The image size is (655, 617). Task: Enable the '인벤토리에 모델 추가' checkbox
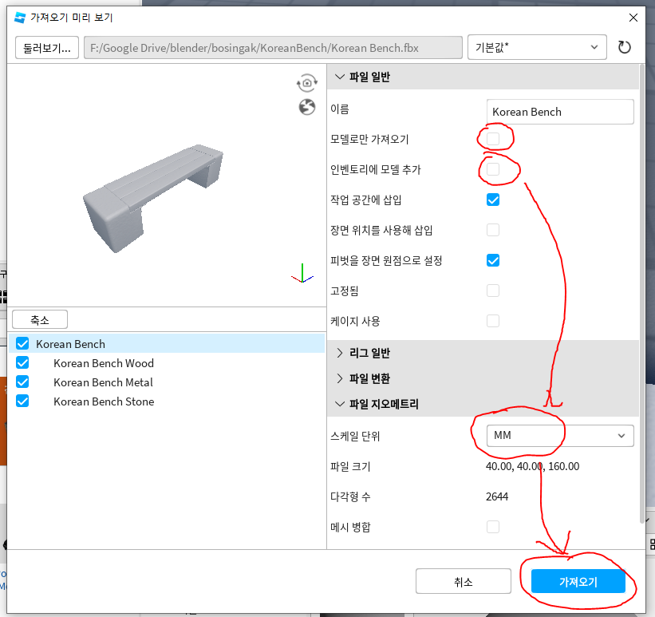coord(493,169)
